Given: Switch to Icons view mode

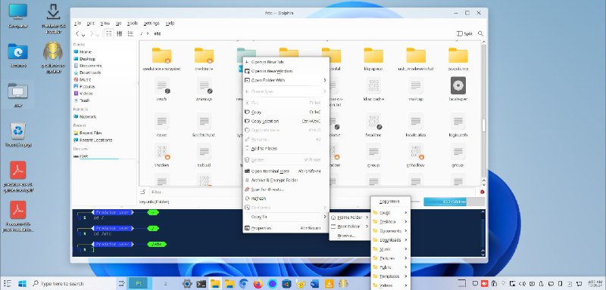Looking at the screenshot, I should [x=108, y=33].
